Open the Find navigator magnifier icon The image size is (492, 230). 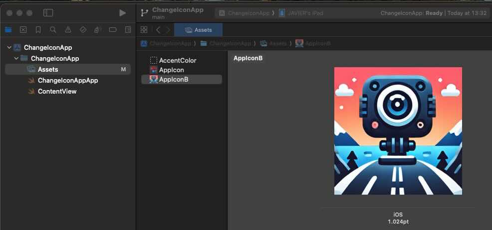(53, 30)
